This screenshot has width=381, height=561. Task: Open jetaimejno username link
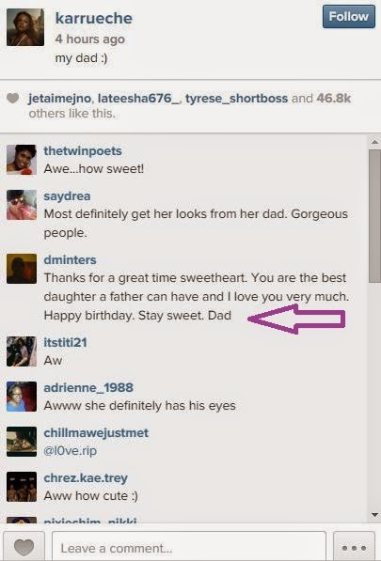60,99
